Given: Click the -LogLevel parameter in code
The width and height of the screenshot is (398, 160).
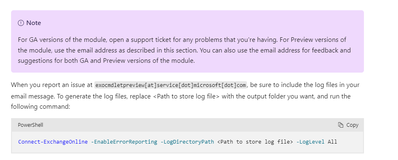Looking at the screenshot, I should click(x=311, y=142).
